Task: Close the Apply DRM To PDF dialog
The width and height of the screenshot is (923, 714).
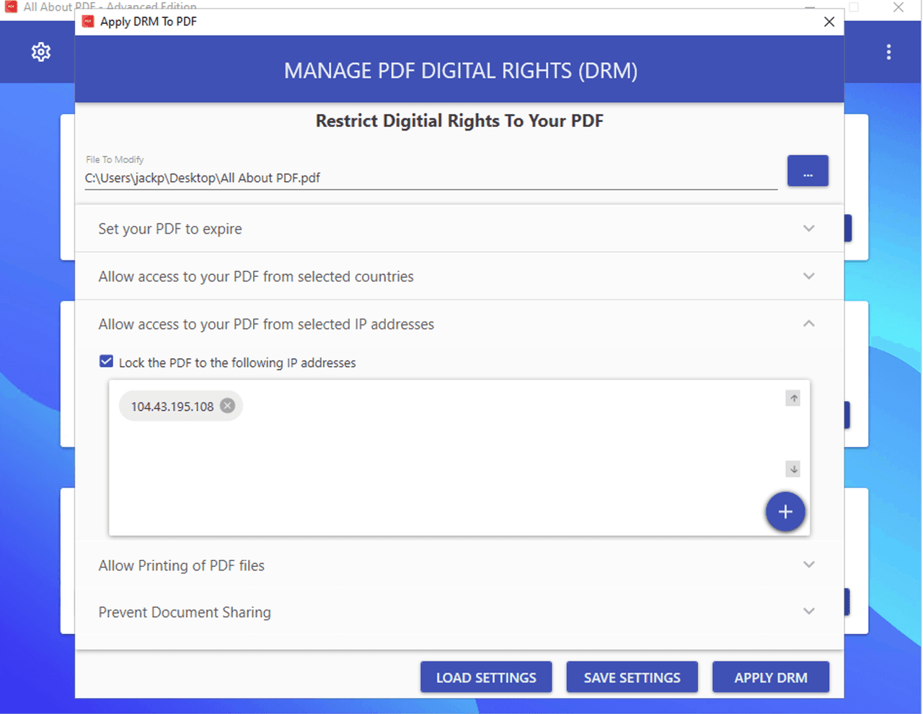Action: pyautogui.click(x=829, y=22)
